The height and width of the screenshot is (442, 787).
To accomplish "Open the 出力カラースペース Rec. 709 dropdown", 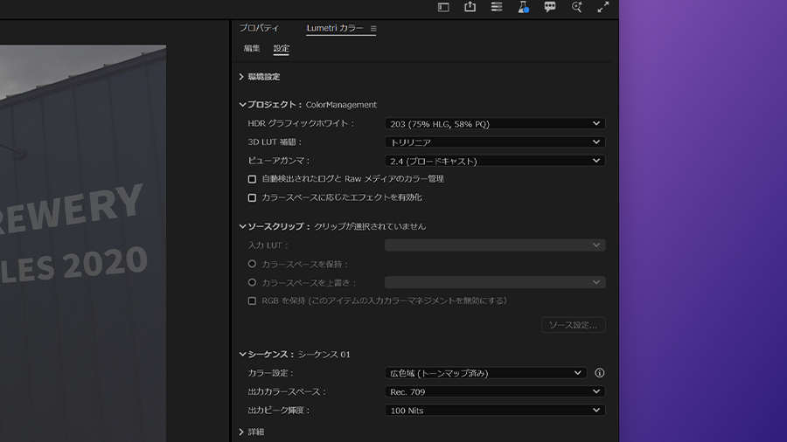I will pyautogui.click(x=495, y=392).
